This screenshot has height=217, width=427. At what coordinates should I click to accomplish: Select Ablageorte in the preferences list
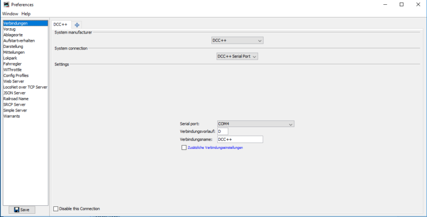click(x=26, y=35)
